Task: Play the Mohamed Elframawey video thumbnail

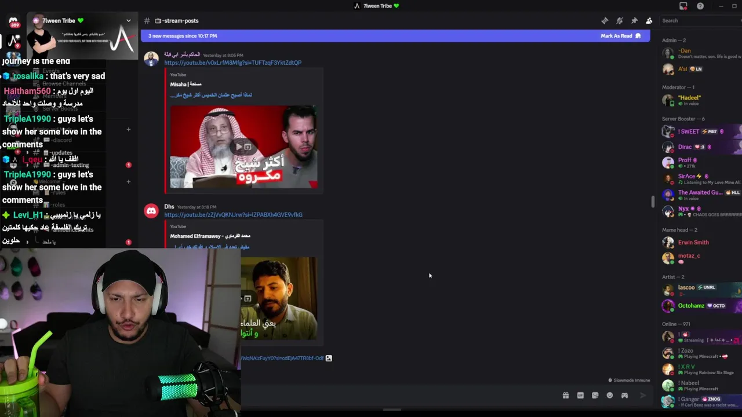Action: click(x=279, y=298)
